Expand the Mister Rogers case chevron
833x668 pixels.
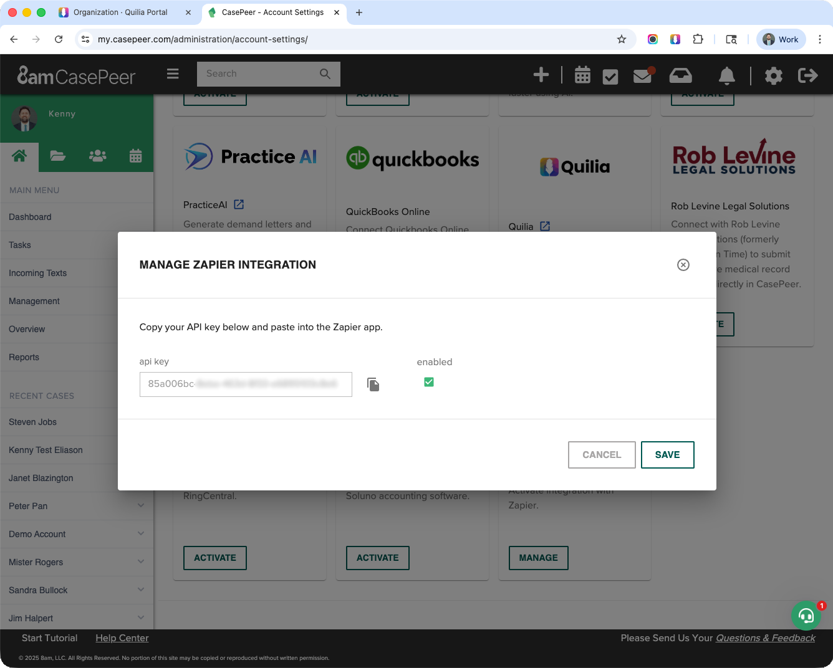141,561
